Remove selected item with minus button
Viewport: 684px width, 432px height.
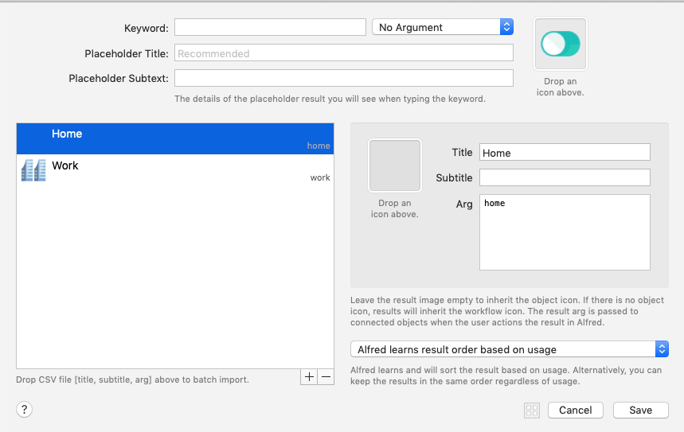(326, 376)
